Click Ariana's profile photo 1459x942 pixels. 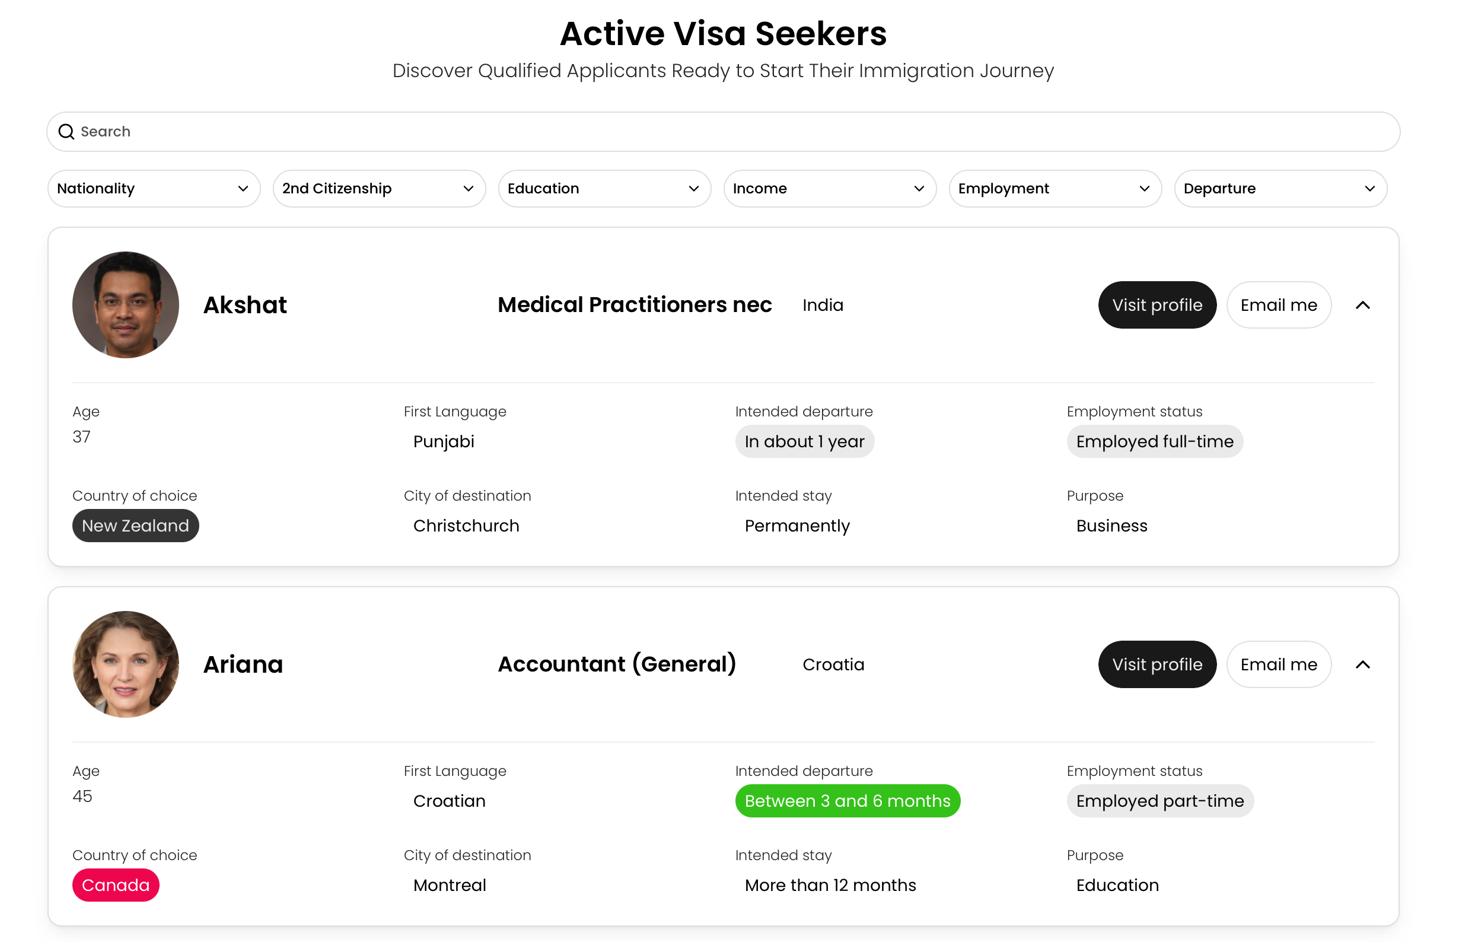(125, 665)
